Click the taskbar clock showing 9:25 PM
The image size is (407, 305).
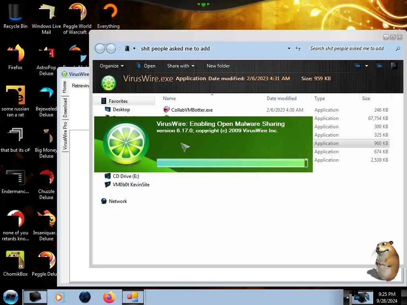387,297
